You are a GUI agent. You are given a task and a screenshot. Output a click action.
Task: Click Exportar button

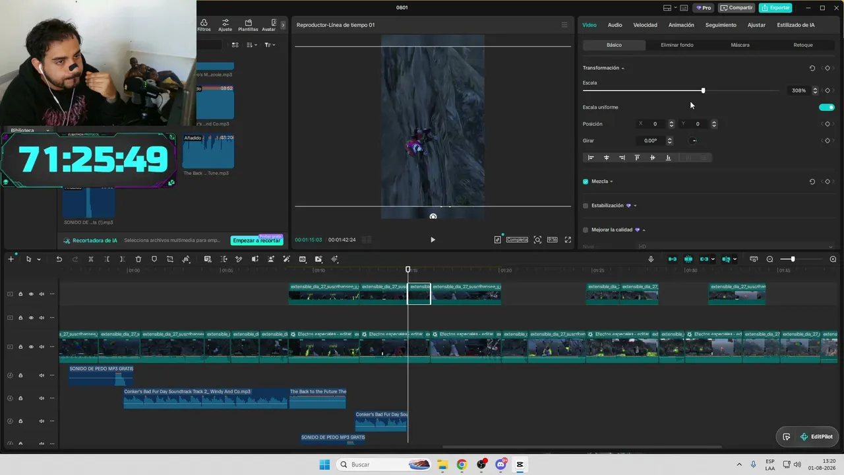coord(775,8)
